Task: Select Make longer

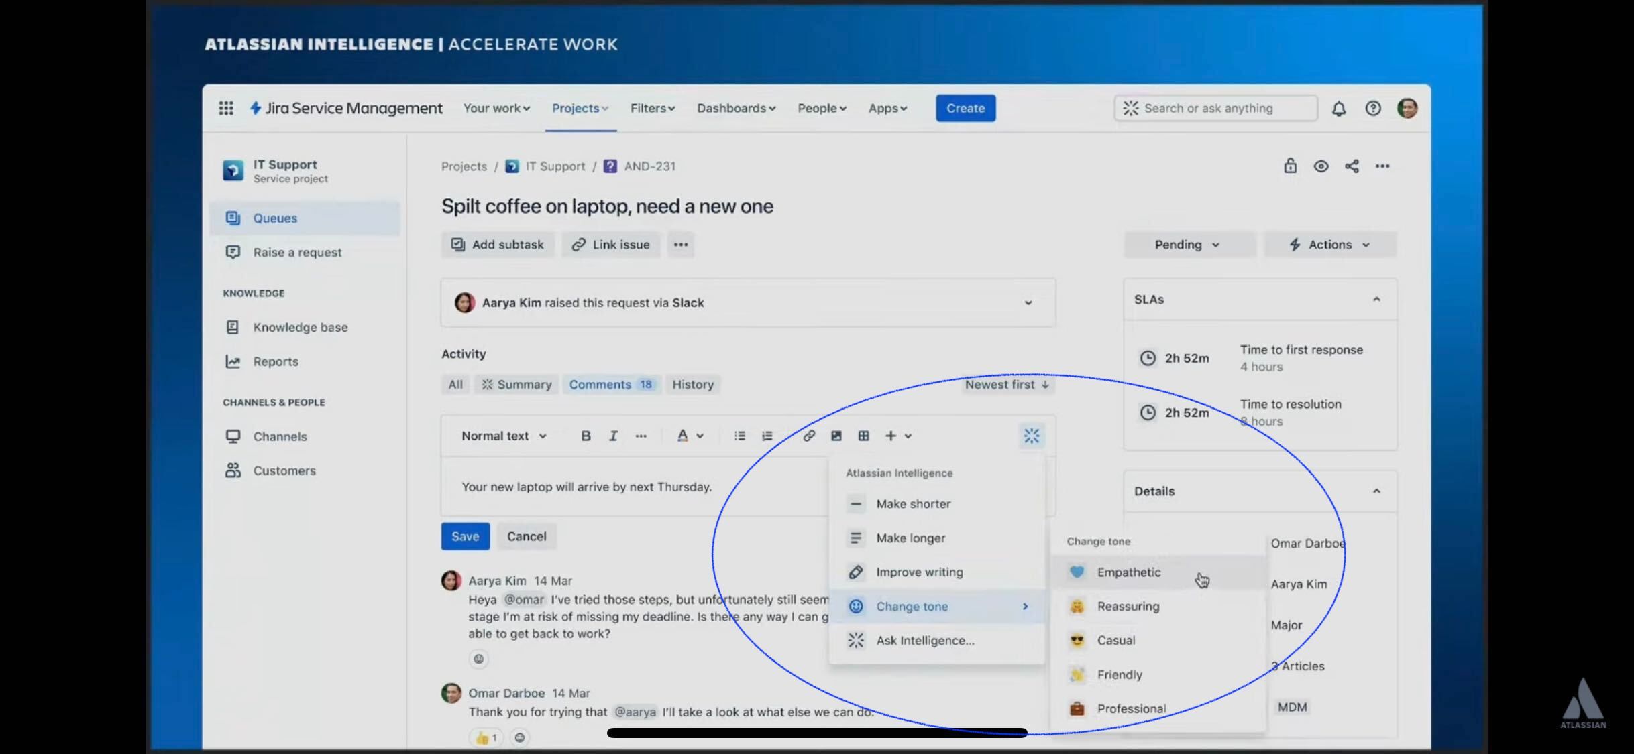Action: [x=937, y=538]
